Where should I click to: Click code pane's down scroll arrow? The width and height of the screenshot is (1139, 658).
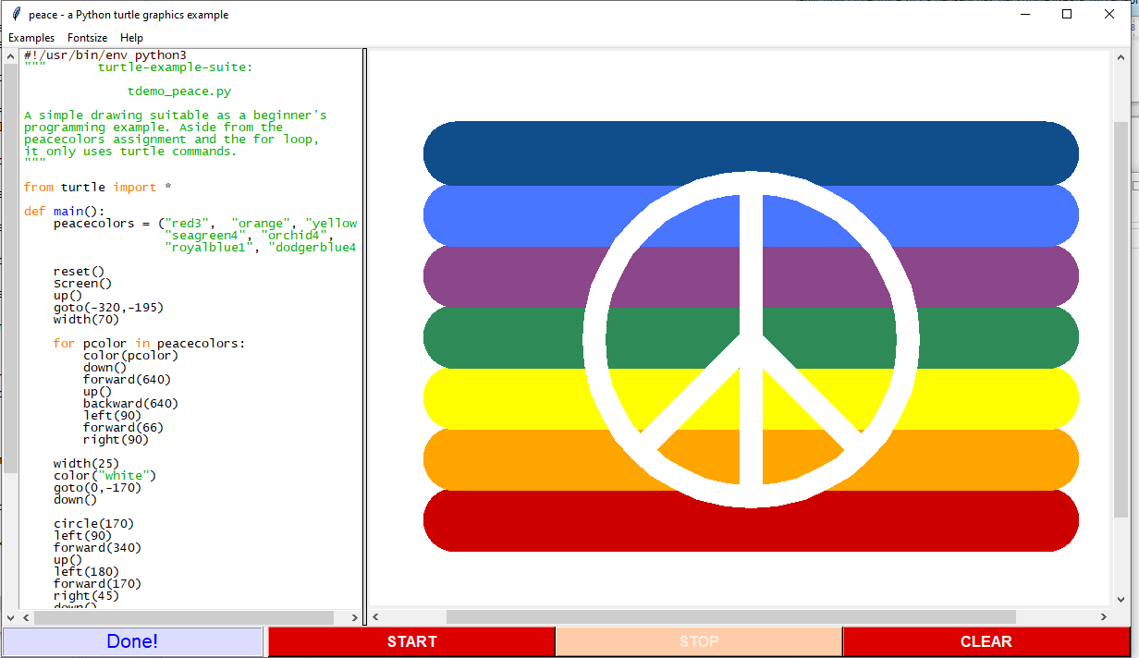point(10,617)
